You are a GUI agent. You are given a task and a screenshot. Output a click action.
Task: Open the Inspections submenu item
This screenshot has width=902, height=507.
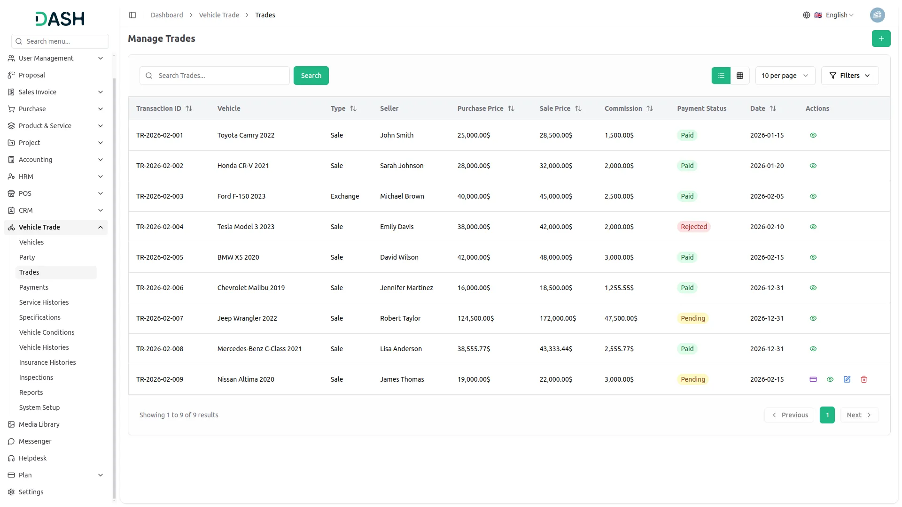[36, 377]
